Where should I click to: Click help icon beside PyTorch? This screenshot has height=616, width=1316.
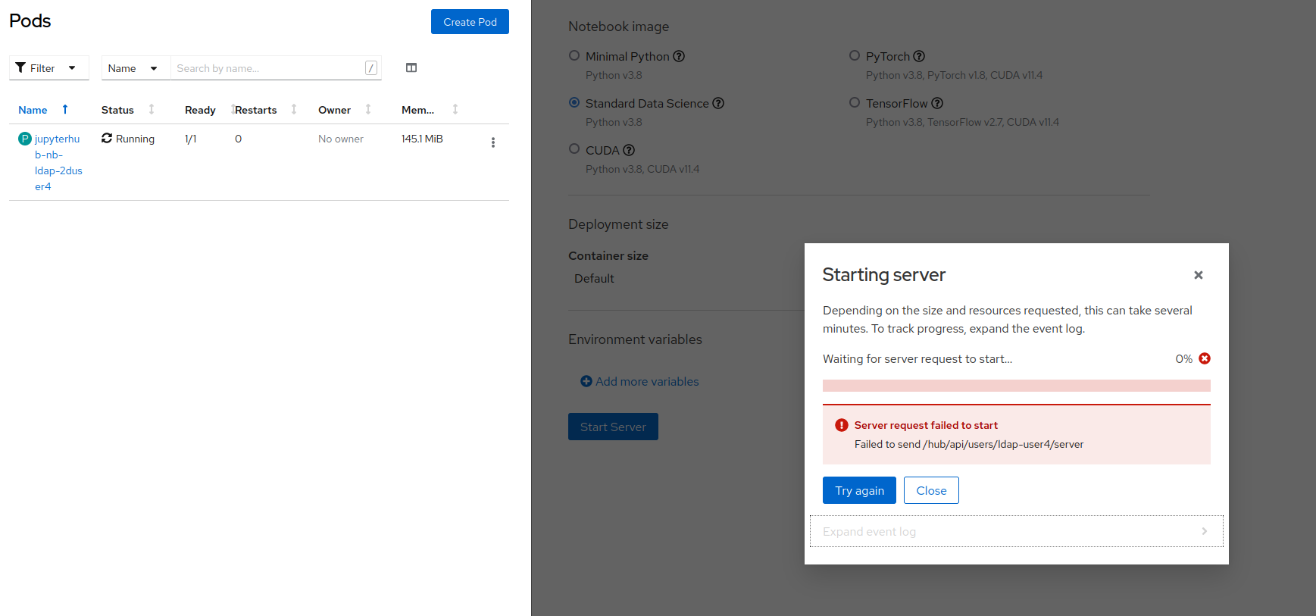pos(919,56)
